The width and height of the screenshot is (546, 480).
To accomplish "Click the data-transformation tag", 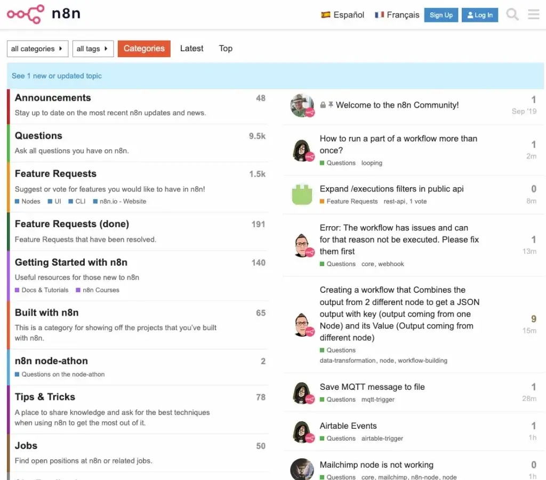I will tap(348, 361).
